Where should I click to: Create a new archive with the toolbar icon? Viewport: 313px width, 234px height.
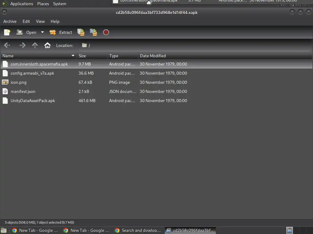7,32
